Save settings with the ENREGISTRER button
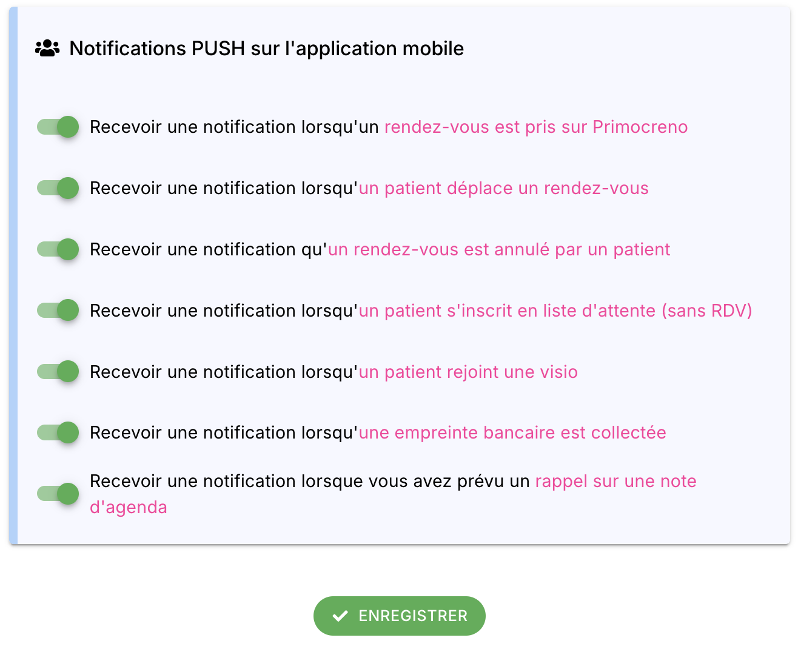 click(x=400, y=616)
